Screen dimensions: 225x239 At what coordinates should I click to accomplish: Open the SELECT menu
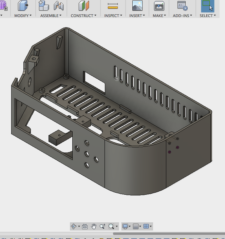(x=208, y=16)
